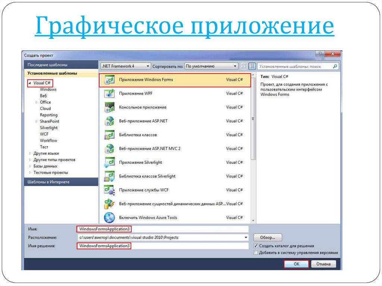Open the online templates section
Viewport: 382px width, 286px height.
[x=48, y=182]
